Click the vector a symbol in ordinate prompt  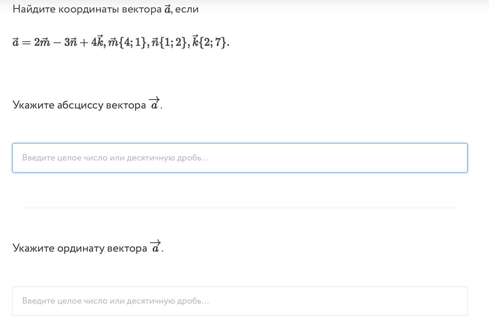pyautogui.click(x=156, y=246)
